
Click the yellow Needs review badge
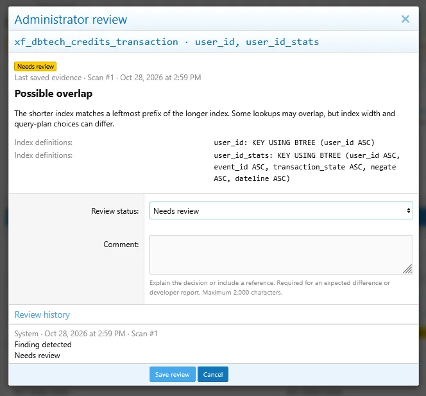point(35,66)
